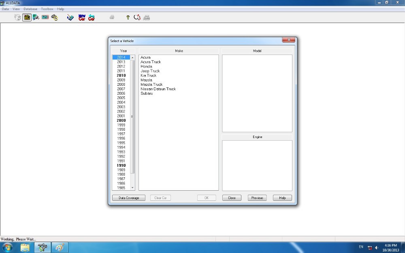Click the Model column header
Image resolution: width=405 pixels, height=253 pixels.
(257, 51)
